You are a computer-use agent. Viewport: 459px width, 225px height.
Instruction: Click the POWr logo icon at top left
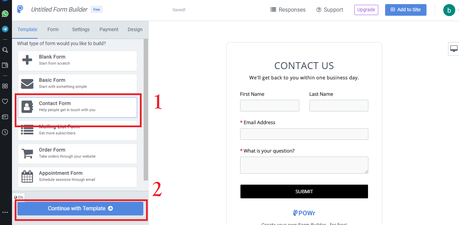[20, 9]
